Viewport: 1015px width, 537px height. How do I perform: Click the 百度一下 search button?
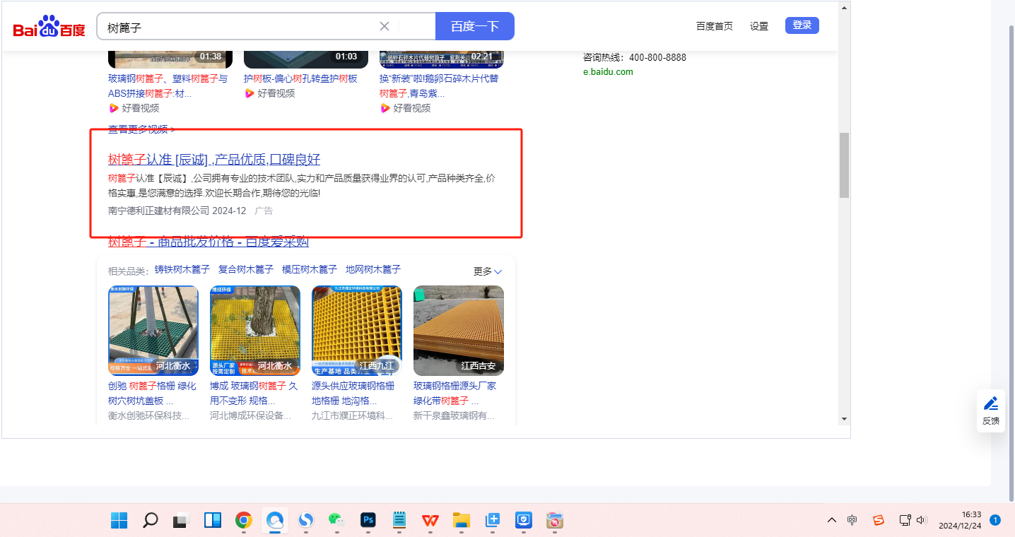point(475,26)
